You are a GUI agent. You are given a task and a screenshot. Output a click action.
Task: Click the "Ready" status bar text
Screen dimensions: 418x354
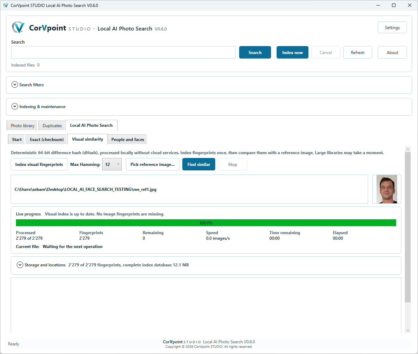pyautogui.click(x=14, y=344)
